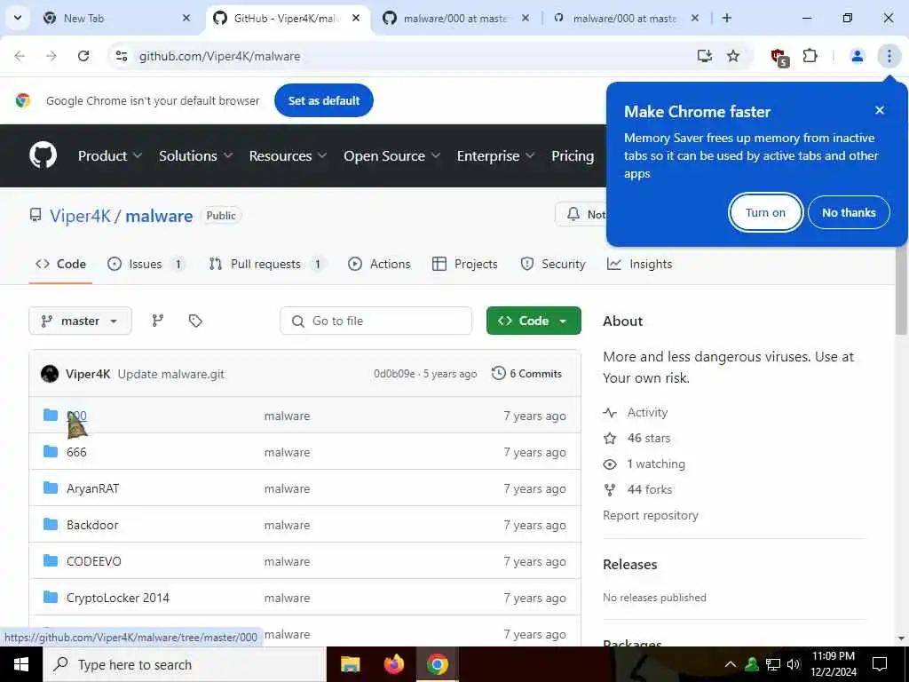Decline Memory Saver with No thanks
This screenshot has height=682, width=909.
click(x=849, y=212)
